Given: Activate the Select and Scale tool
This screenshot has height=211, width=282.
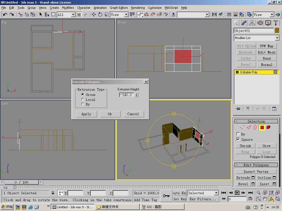Looking at the screenshot, I should click(107, 15).
